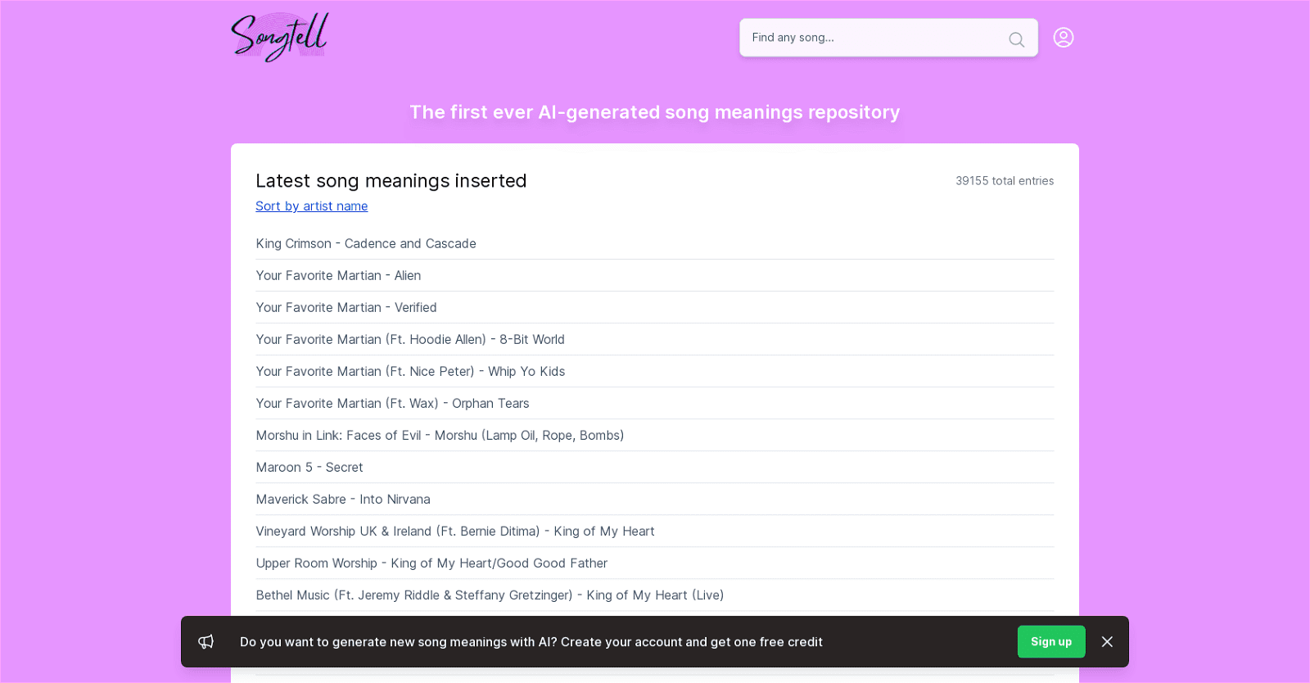Select Maverick Sabre - Into Nirvana
Screen dimensions: 1310x683
click(342, 499)
